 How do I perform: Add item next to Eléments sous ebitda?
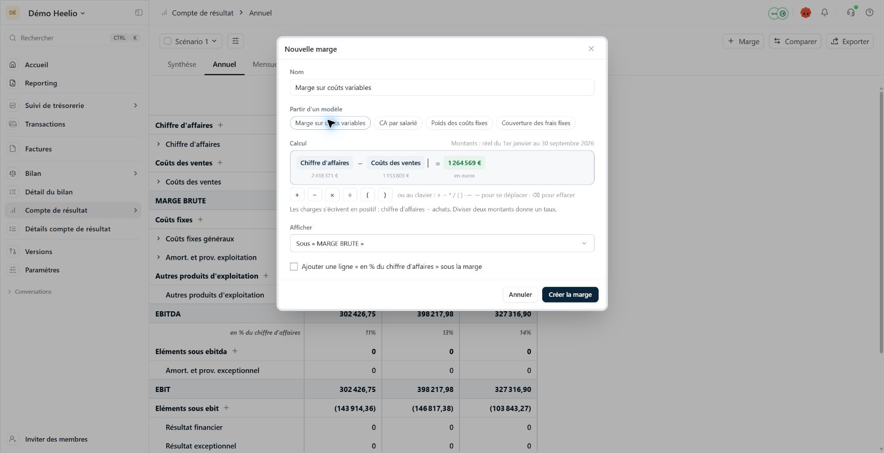(235, 351)
